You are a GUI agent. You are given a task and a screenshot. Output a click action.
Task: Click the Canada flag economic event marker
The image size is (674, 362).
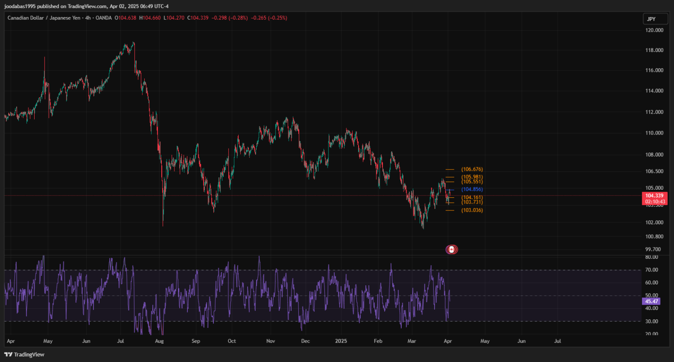(x=452, y=249)
